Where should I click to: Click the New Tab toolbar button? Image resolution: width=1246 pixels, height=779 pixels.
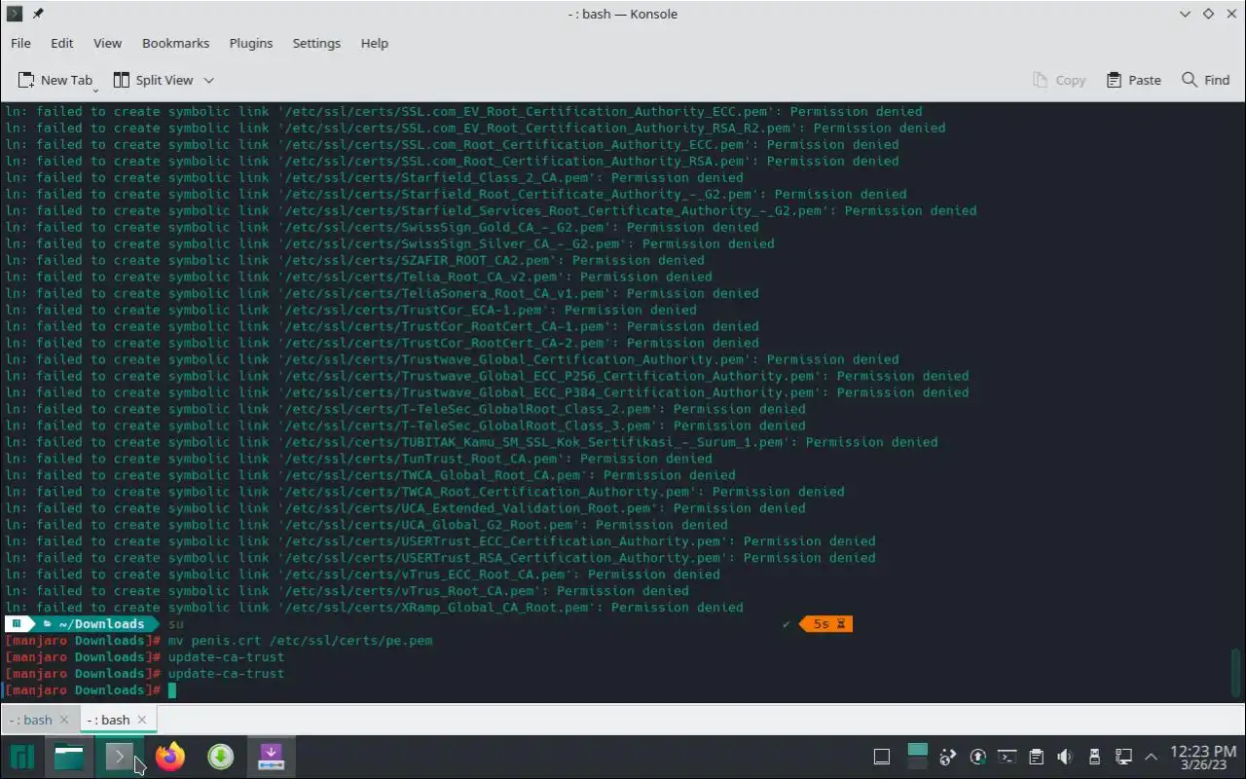click(x=56, y=80)
